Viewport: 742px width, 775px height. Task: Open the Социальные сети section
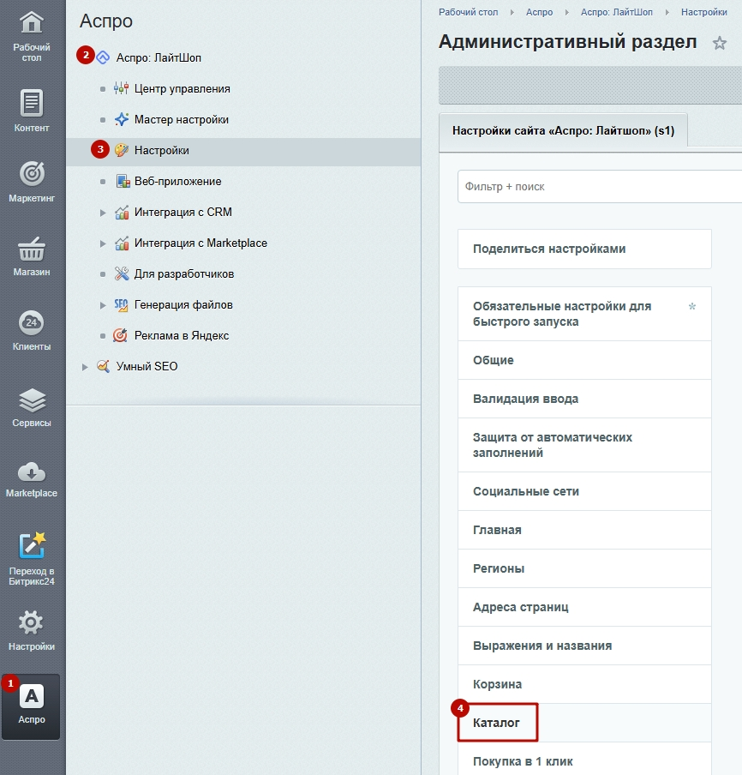[584, 492]
